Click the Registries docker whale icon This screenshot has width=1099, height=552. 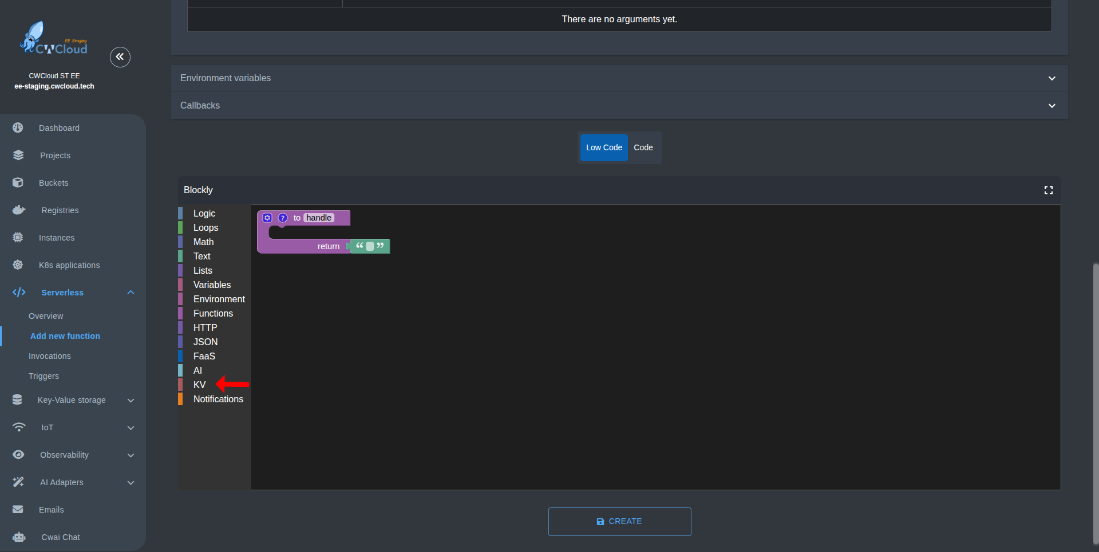tap(19, 210)
